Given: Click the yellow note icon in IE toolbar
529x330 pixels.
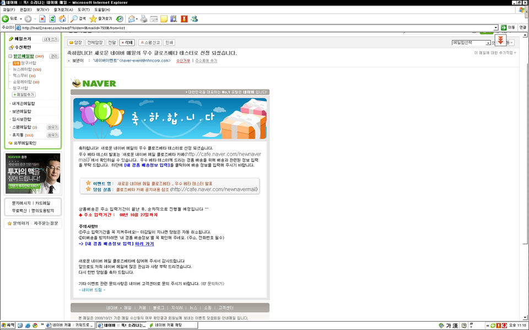Looking at the screenshot, I should [164, 19].
